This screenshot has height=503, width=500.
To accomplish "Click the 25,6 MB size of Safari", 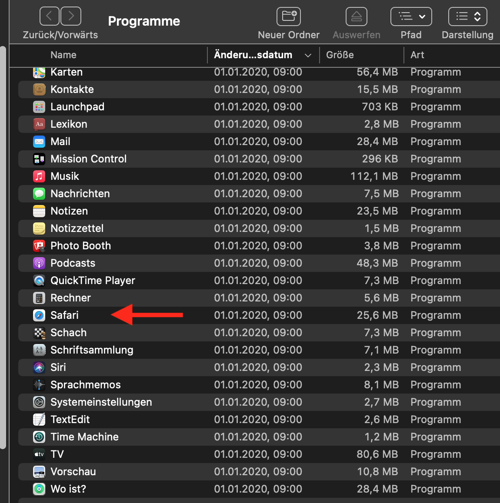I will (x=377, y=315).
